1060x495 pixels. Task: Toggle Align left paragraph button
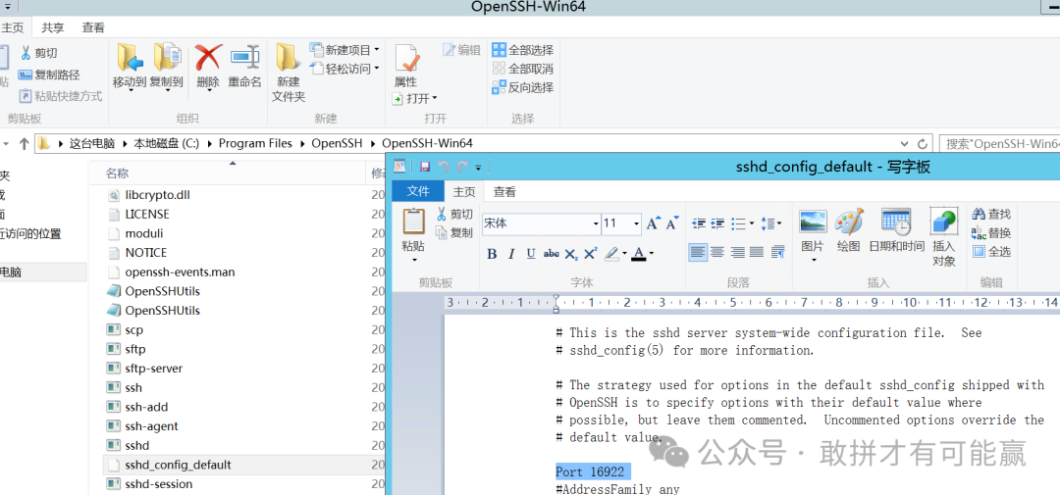click(699, 253)
